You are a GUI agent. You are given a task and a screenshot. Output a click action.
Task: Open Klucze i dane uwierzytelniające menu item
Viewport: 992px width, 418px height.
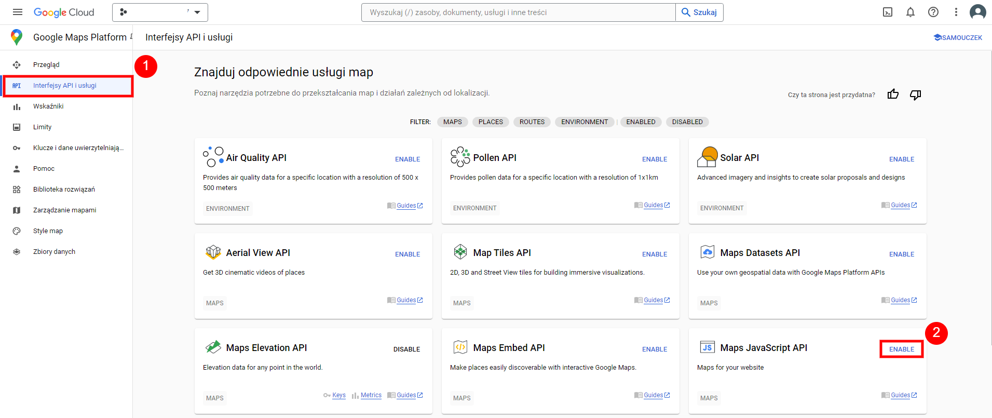[x=78, y=148]
